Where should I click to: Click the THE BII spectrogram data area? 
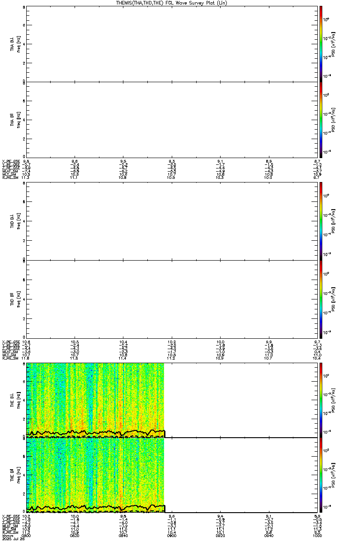click(95, 475)
